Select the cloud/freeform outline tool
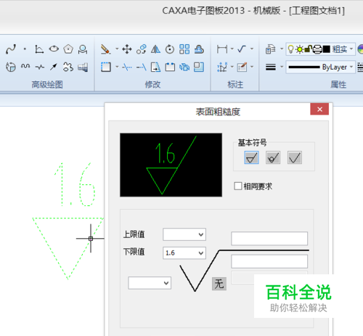Viewport: 363px width, 336px height. (68, 67)
